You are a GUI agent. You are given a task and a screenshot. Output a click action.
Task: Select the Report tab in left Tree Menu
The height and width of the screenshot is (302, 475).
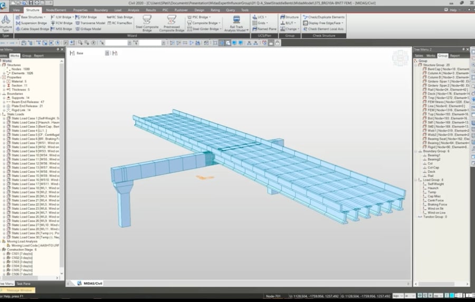tap(39, 55)
